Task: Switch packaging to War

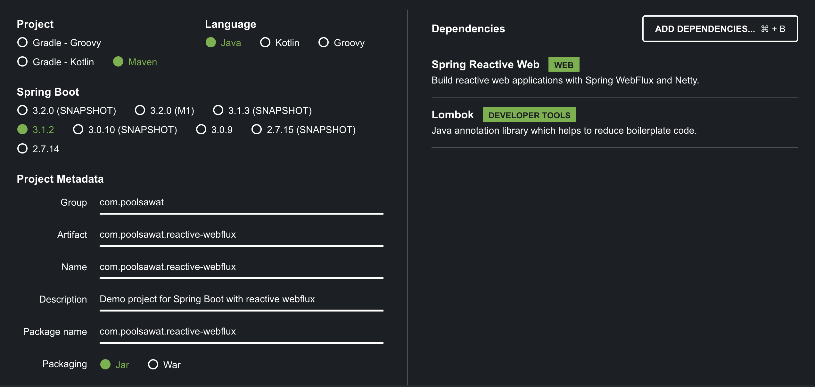Action: click(164, 365)
